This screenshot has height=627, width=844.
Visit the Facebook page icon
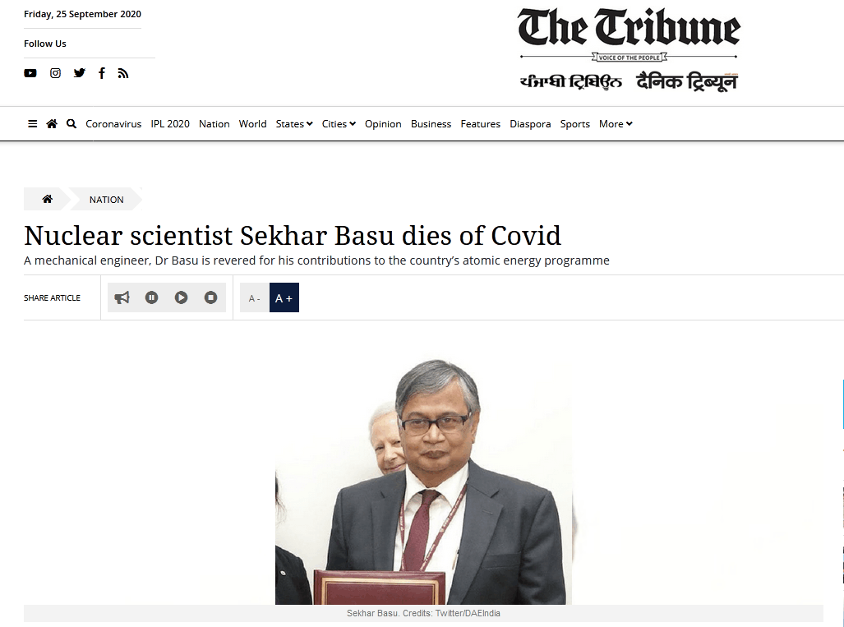102,73
